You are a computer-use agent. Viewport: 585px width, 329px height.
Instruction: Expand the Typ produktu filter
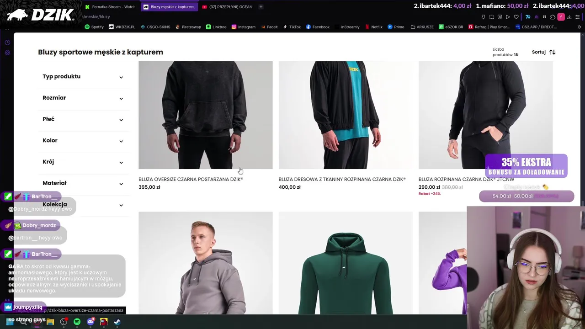[83, 77]
